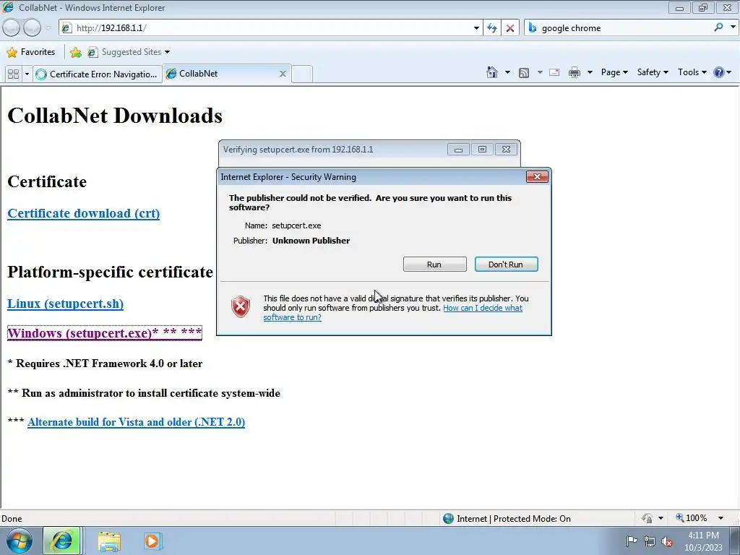This screenshot has width=740, height=555.
Task: Open the Favorites star button
Action: pos(31,52)
